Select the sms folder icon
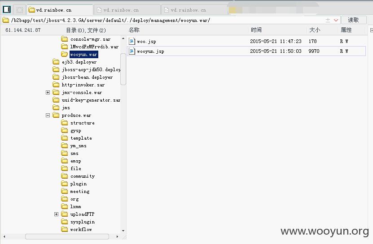Viewport: 373px width, 244px height. pos(65,153)
